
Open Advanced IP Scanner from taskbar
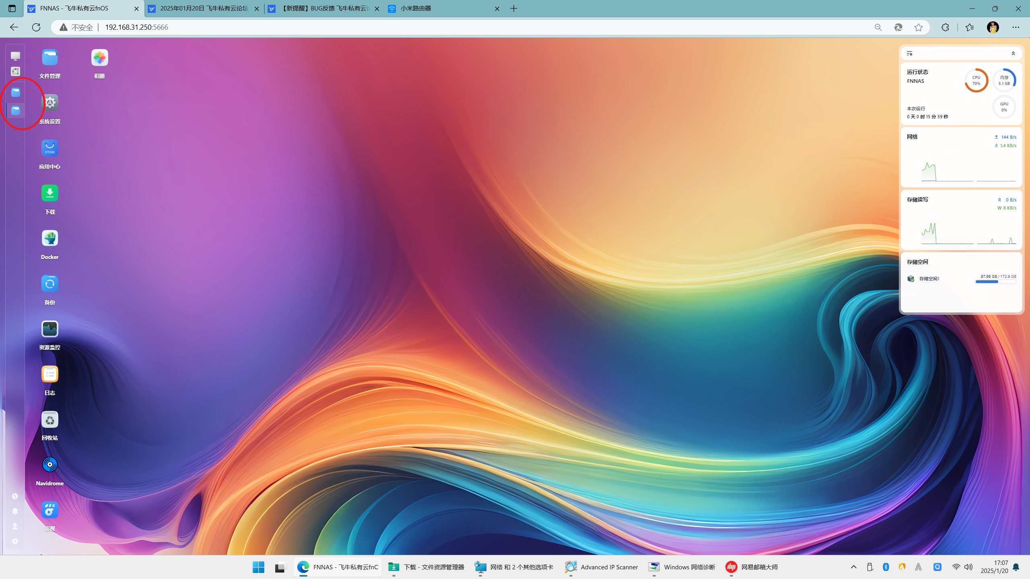[x=602, y=567]
